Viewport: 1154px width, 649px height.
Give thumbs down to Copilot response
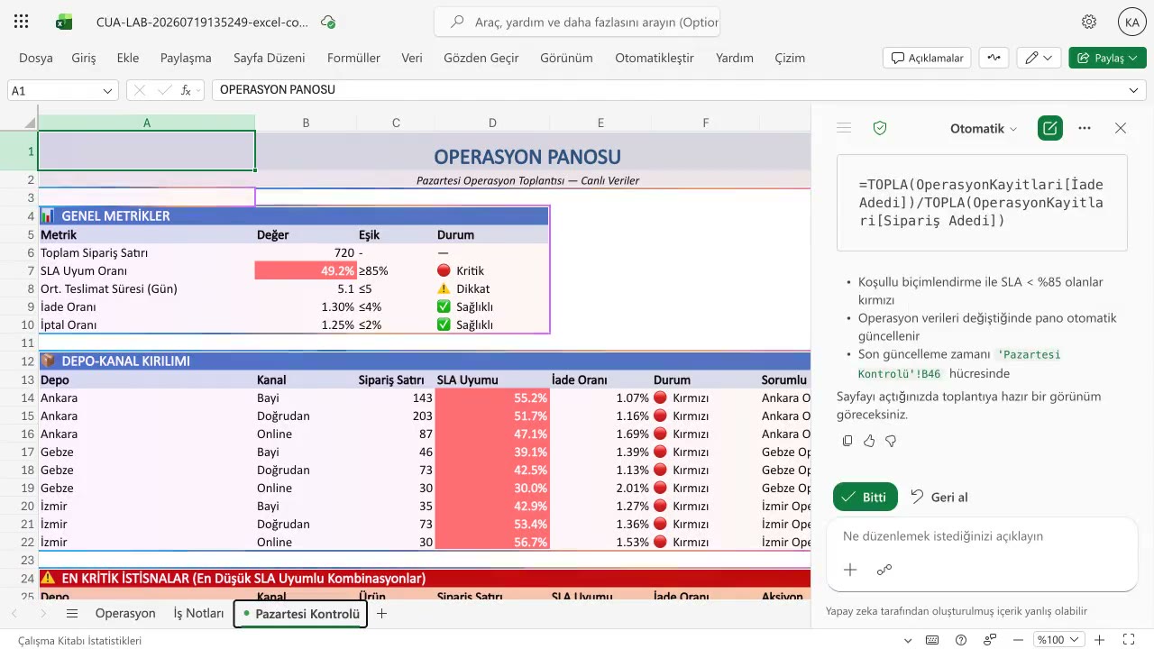tap(891, 441)
